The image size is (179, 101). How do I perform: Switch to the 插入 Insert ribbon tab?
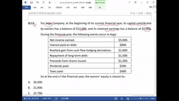(42, 8)
